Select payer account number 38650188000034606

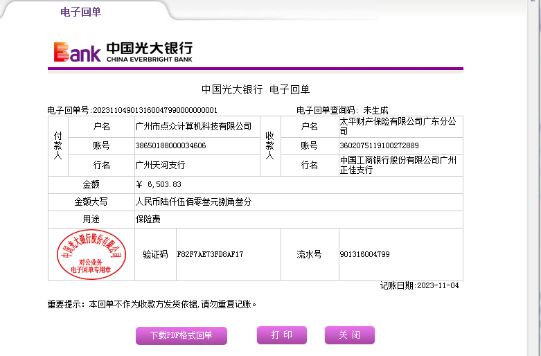coord(171,145)
